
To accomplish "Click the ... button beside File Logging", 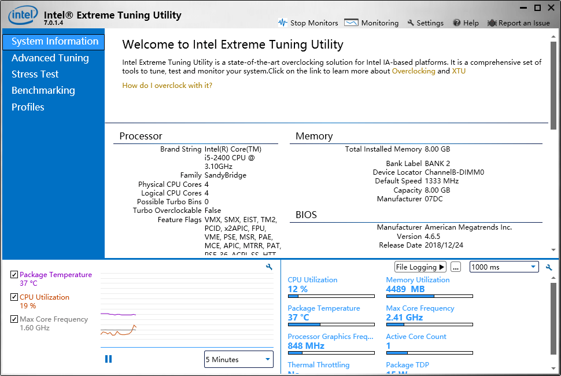I will pyautogui.click(x=456, y=267).
